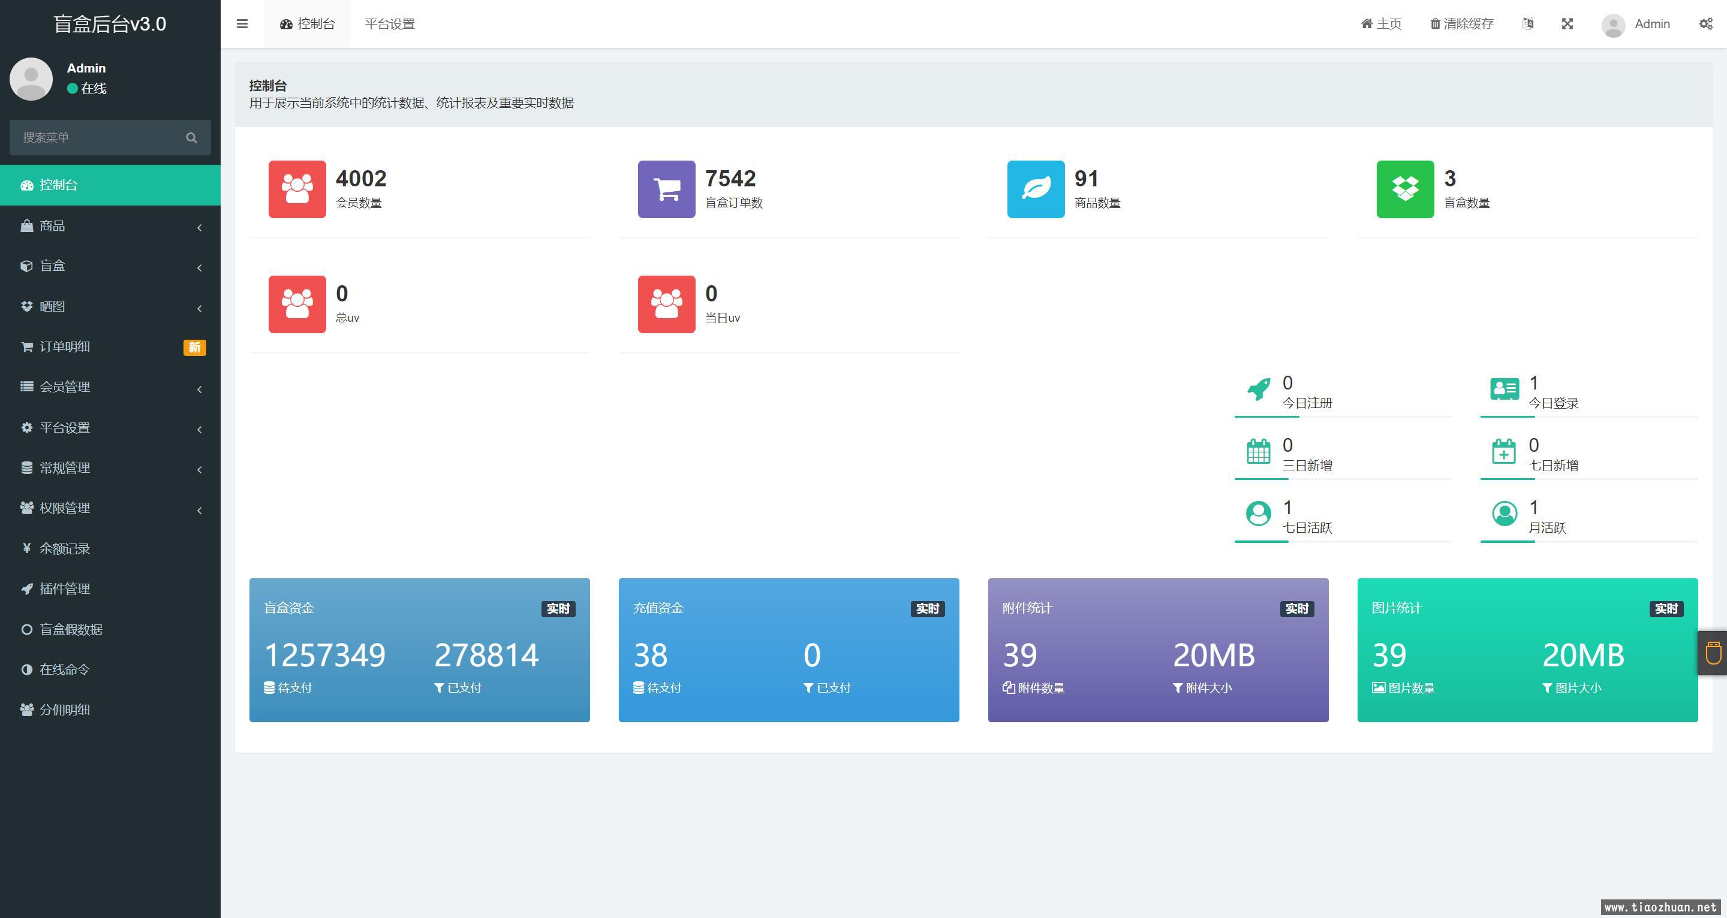
Task: Expand the 平台设置 sidebar menu
Action: [110, 427]
